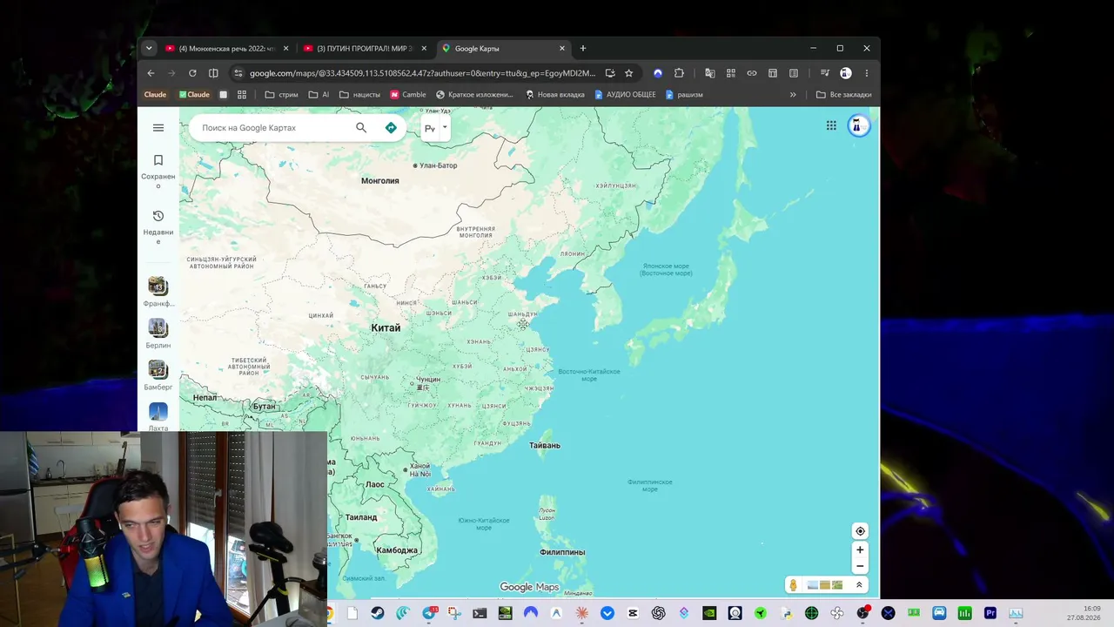Switch map type via layers thumbnail

[x=824, y=585]
